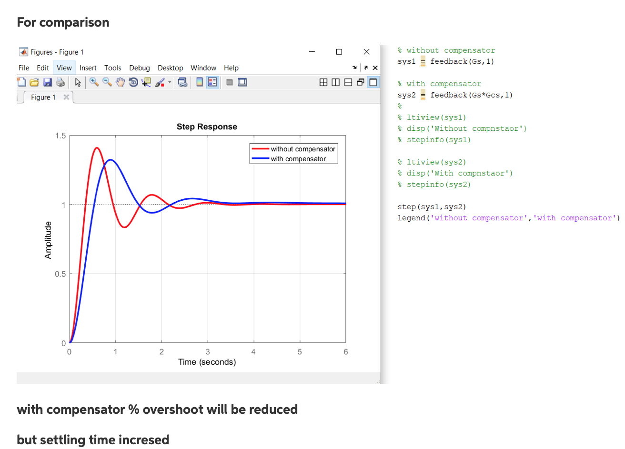The width and height of the screenshot is (625, 449).
Task: Click the Link Plot icon
Action: click(x=183, y=82)
